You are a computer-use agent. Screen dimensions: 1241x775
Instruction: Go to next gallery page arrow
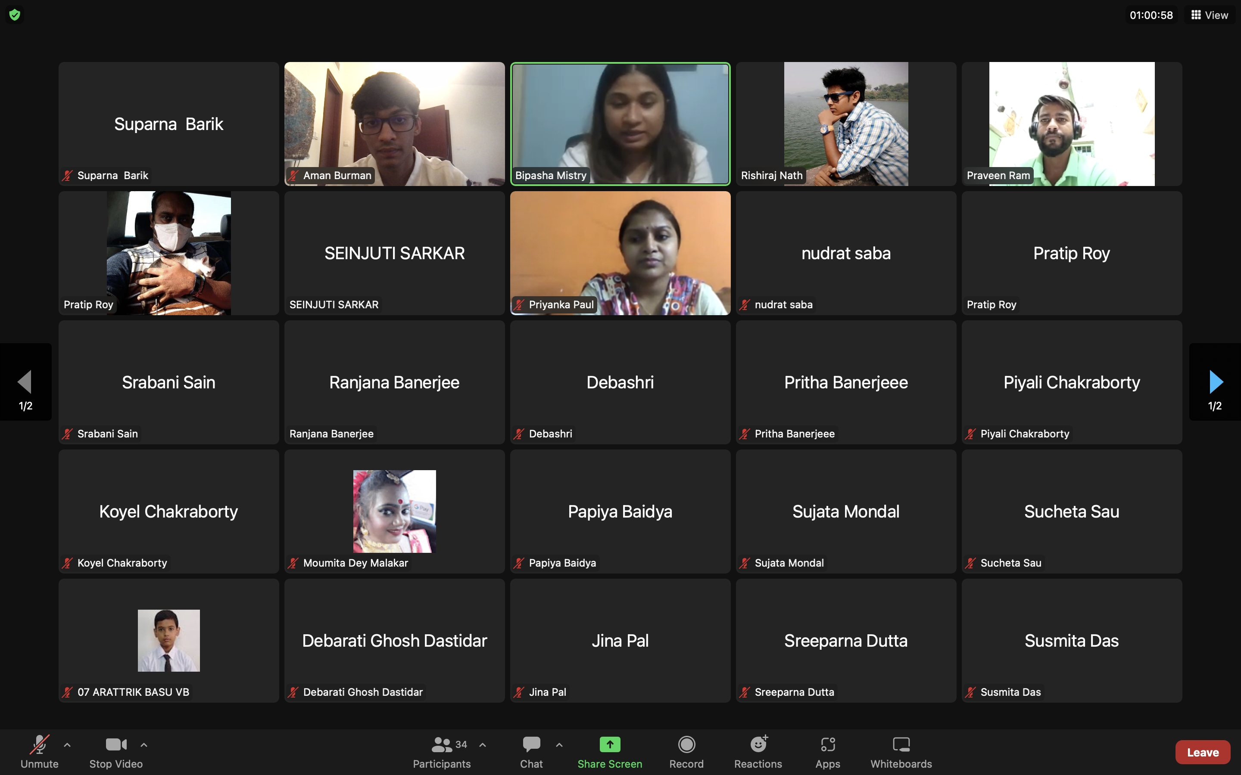1215,382
